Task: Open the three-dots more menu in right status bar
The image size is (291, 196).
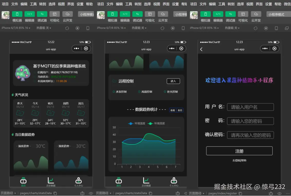Action: pos(288,193)
